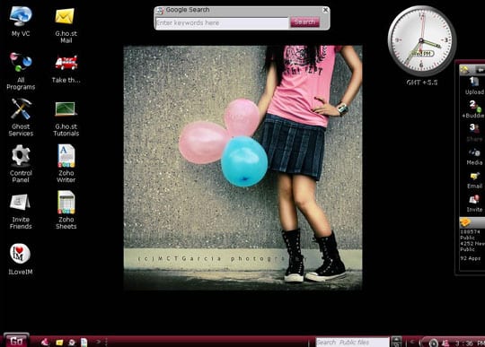This screenshot has height=347, width=485.
Task: Click the analog clock widget
Action: point(422,40)
